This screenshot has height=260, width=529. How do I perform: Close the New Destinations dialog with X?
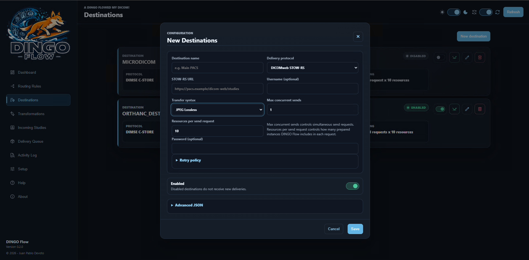tap(358, 36)
